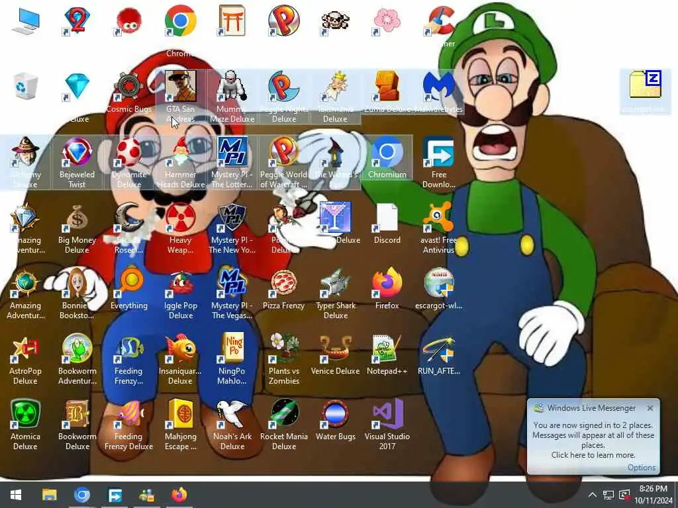The image size is (678, 508).
Task: Open the Mystery PI The Vegas icon
Action: tap(232, 283)
